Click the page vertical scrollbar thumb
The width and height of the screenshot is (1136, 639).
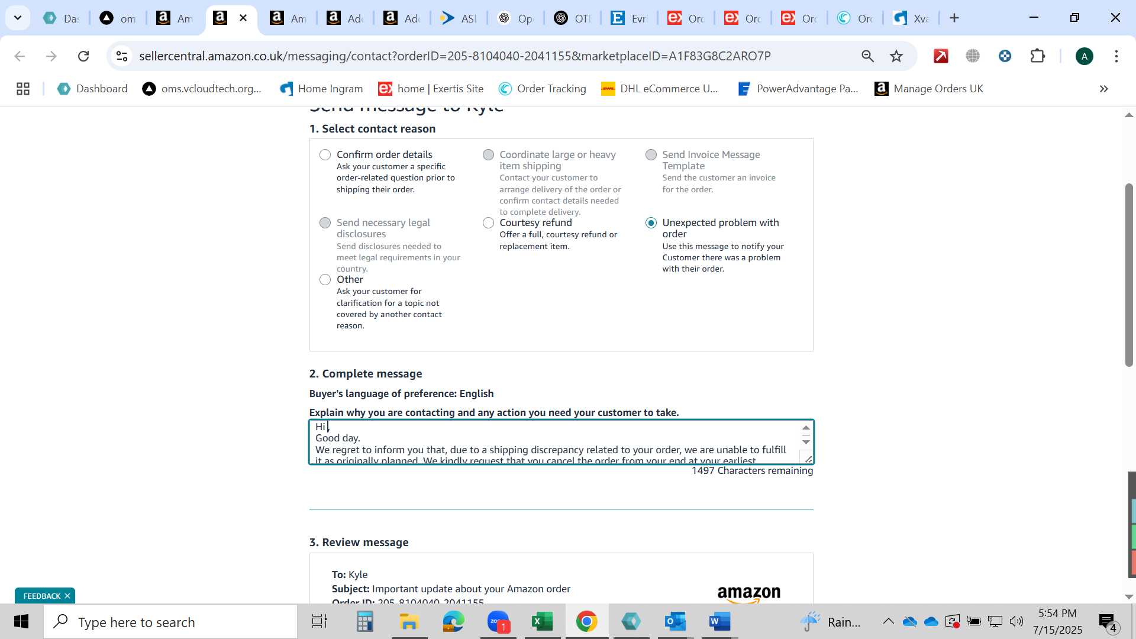point(1129,275)
